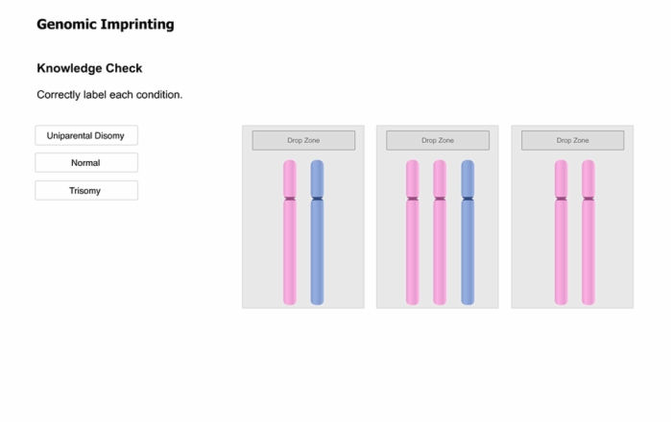
Task: Click the left pink chromosome in third panel
Action: [x=561, y=232]
